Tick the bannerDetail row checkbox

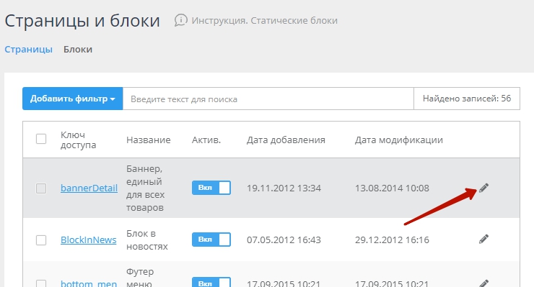[41, 188]
